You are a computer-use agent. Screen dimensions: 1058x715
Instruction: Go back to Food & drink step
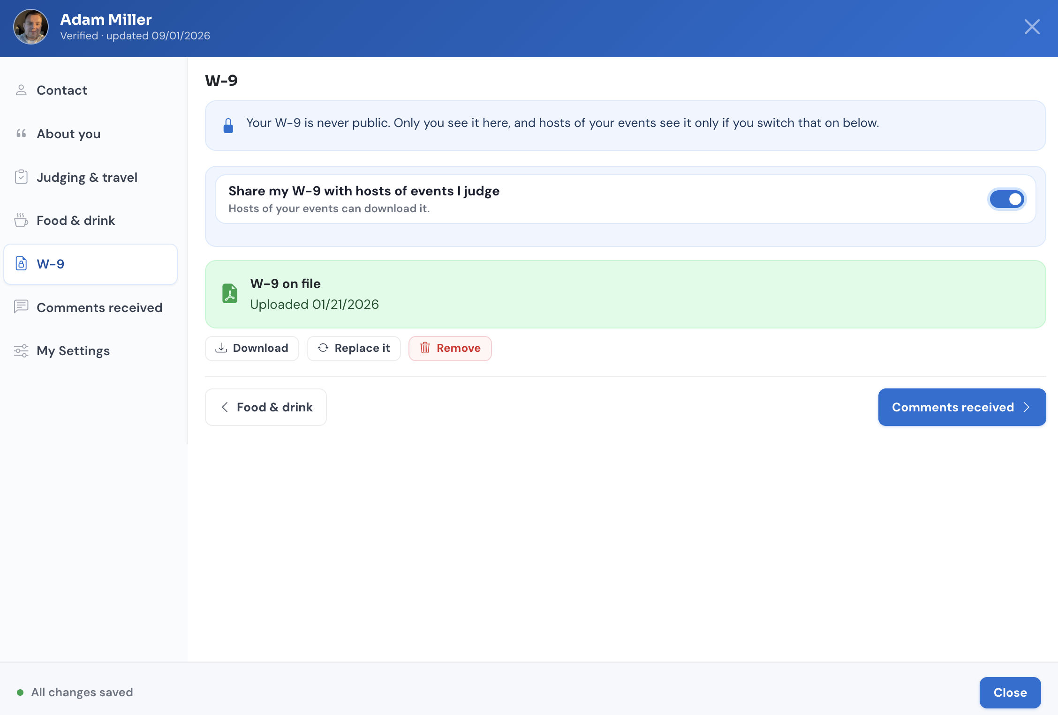(266, 407)
